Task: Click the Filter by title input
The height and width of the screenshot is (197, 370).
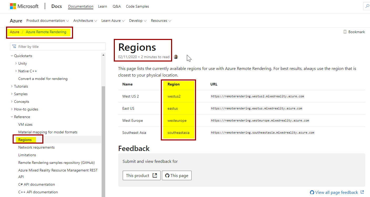Action: 58,47
